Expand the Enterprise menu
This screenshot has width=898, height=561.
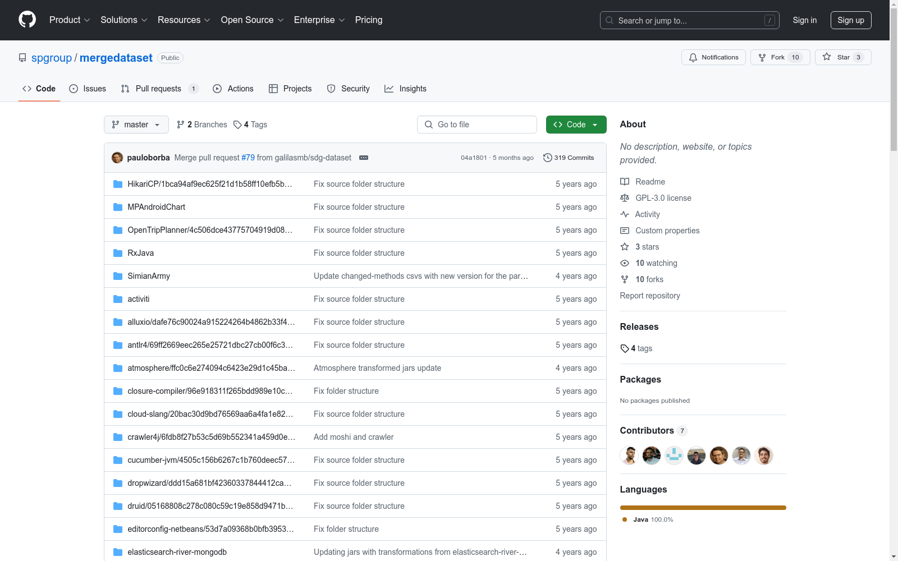tap(319, 20)
